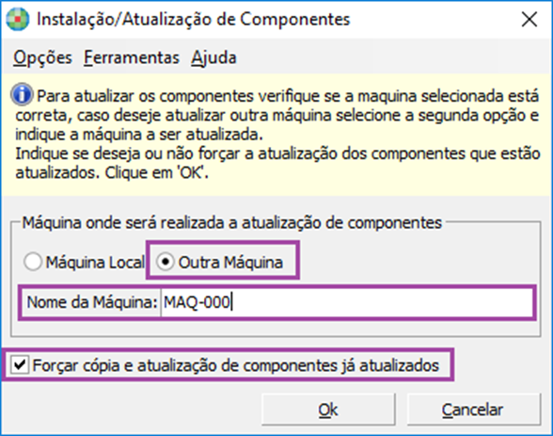
Task: Open the Ferramentas menu
Action: (x=132, y=57)
